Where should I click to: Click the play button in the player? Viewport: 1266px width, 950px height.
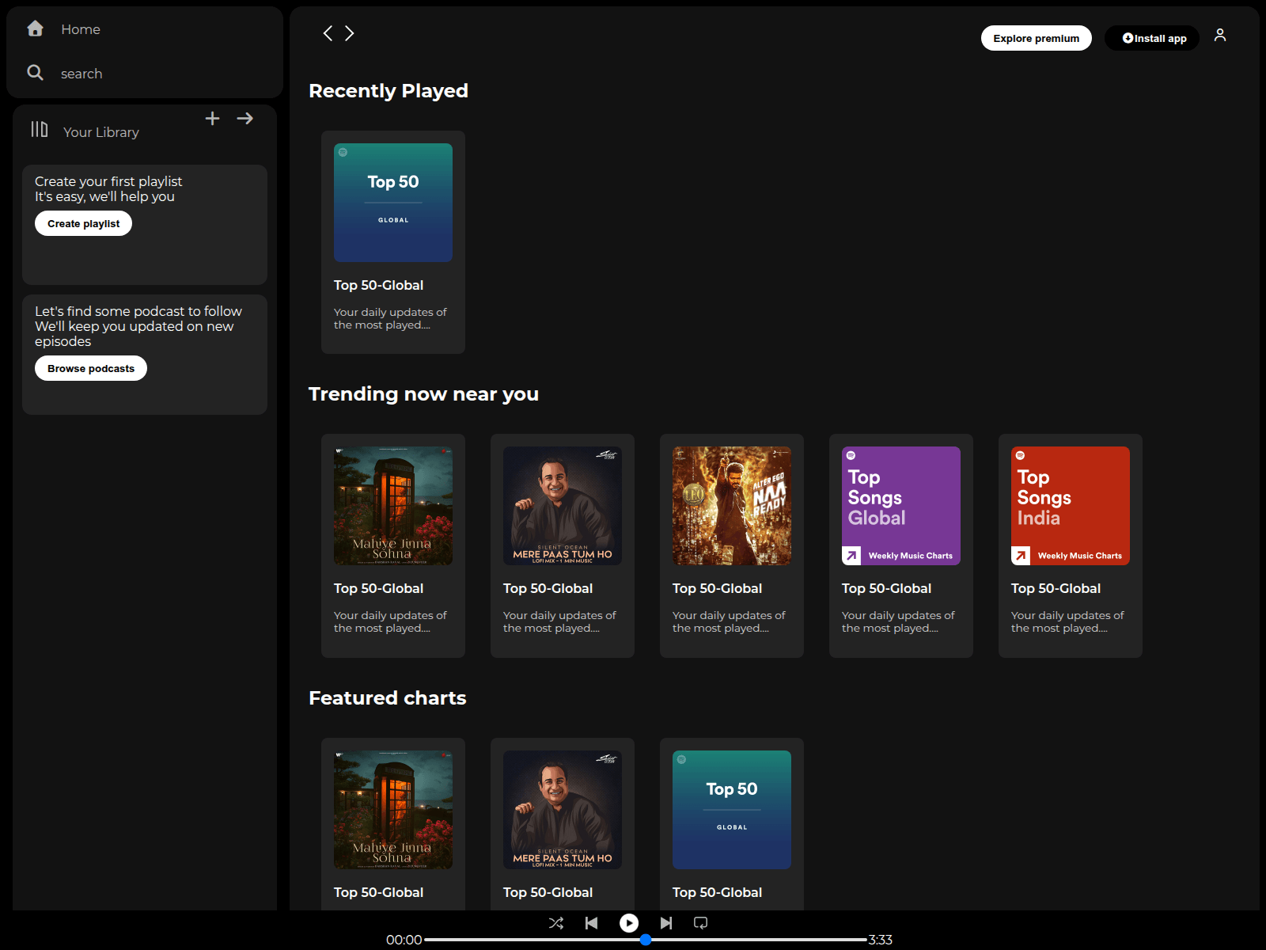(629, 923)
